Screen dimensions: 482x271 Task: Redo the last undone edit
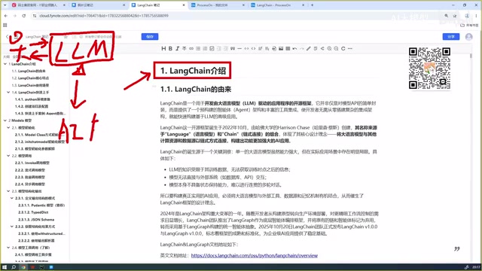[x=301, y=48]
